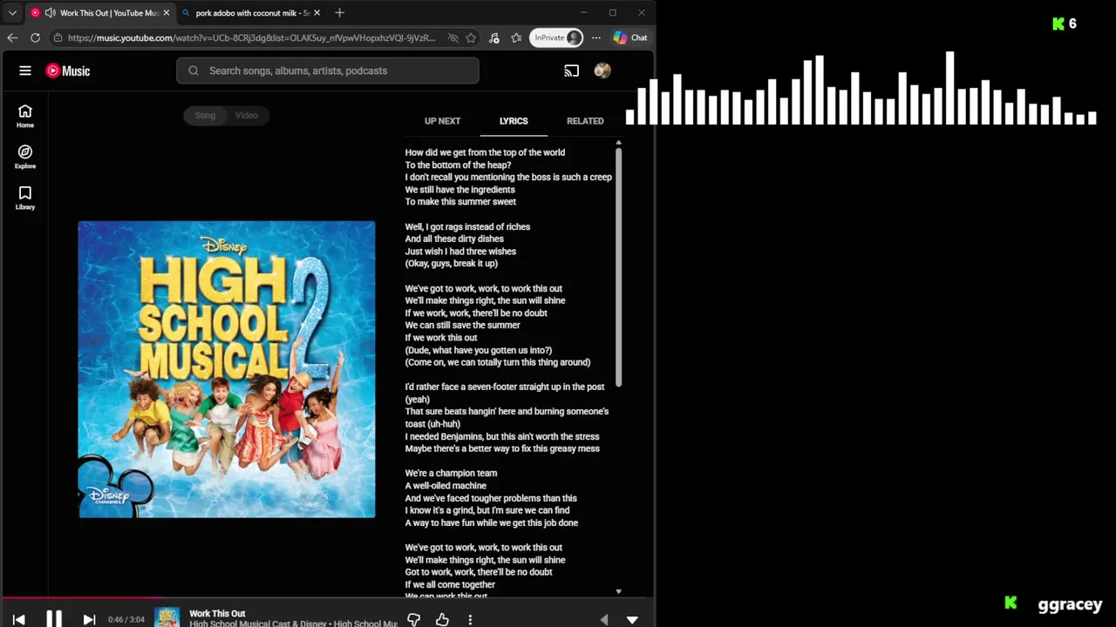Click the browser address bar URL

251,37
